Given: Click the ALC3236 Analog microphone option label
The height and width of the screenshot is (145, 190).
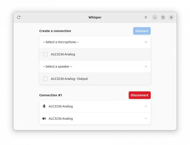Looking at the screenshot, I should (x=63, y=54).
